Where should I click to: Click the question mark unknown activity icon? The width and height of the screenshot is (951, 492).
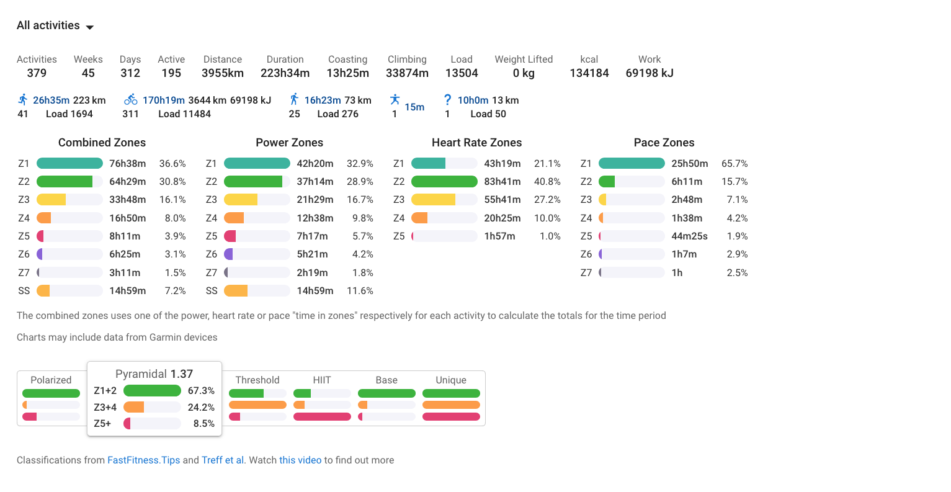click(x=447, y=99)
